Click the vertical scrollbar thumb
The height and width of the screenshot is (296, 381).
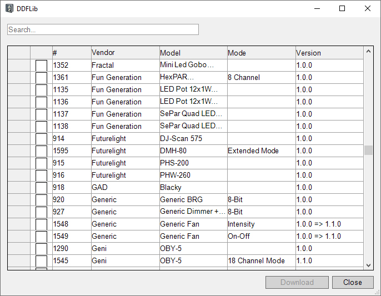(368, 150)
